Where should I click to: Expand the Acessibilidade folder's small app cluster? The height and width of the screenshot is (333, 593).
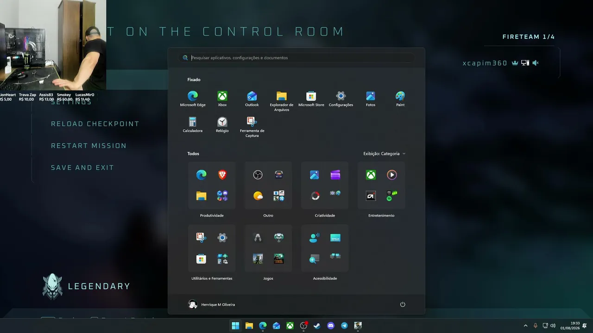pos(335,256)
